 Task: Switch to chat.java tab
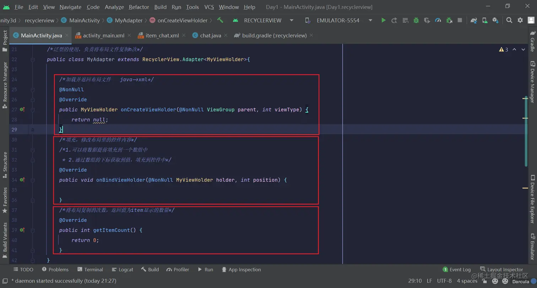[x=210, y=35]
